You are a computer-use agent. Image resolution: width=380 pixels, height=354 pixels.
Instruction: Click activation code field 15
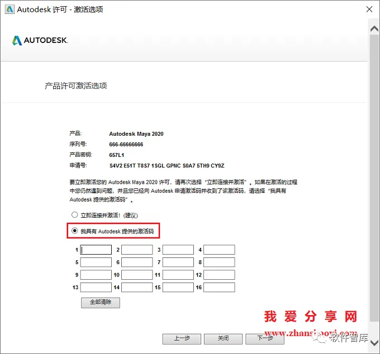(x=178, y=288)
